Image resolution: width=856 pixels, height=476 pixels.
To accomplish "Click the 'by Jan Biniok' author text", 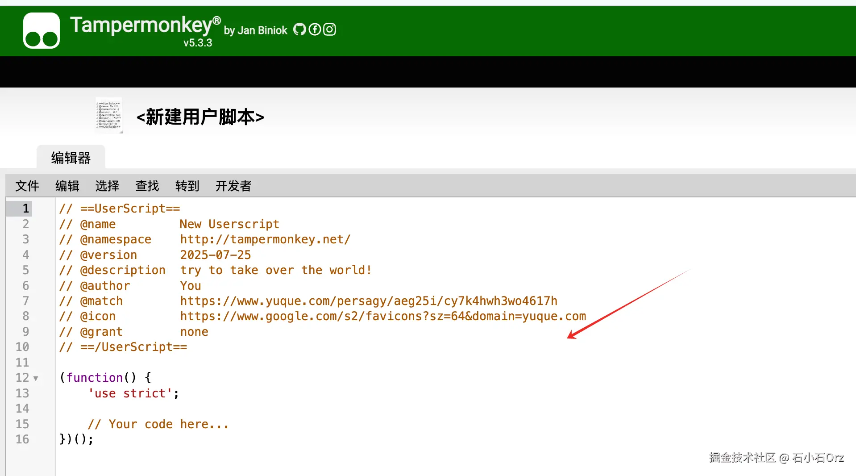I will pyautogui.click(x=255, y=30).
